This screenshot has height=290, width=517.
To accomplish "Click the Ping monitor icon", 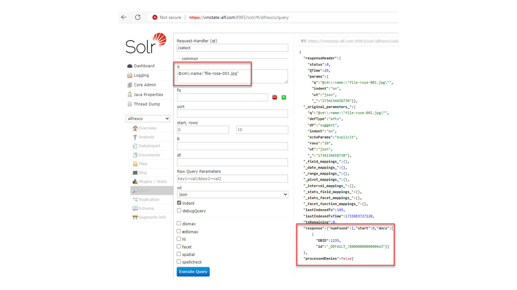I will tap(135, 173).
